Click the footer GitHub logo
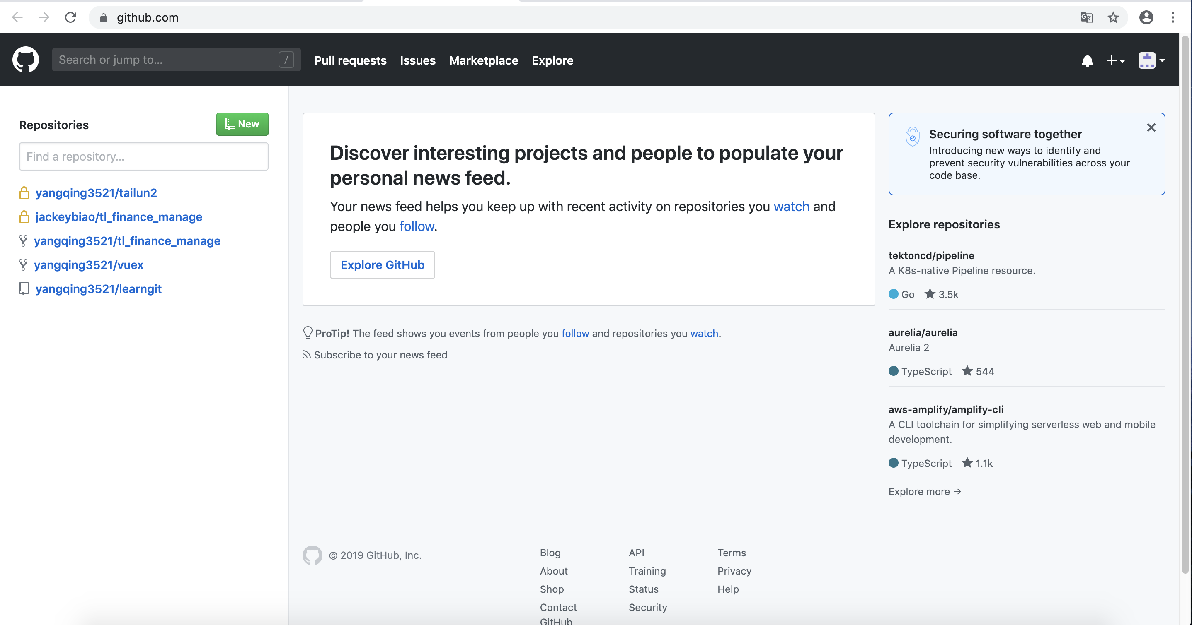This screenshot has width=1192, height=625. click(x=313, y=555)
